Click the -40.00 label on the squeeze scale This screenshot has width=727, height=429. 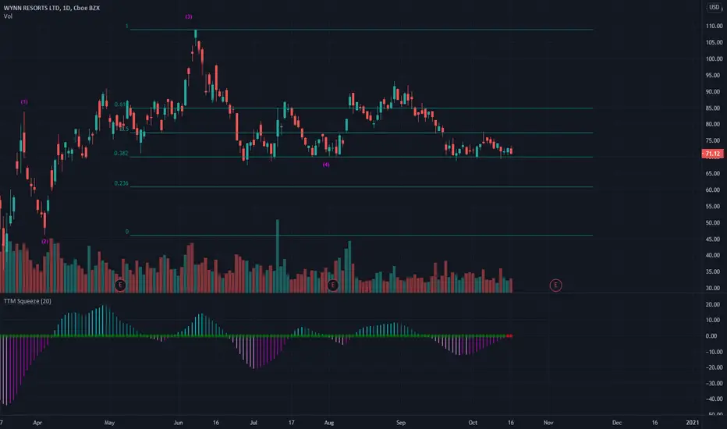[x=713, y=399]
